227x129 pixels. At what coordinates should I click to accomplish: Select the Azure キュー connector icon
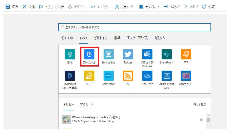(x=186, y=76)
